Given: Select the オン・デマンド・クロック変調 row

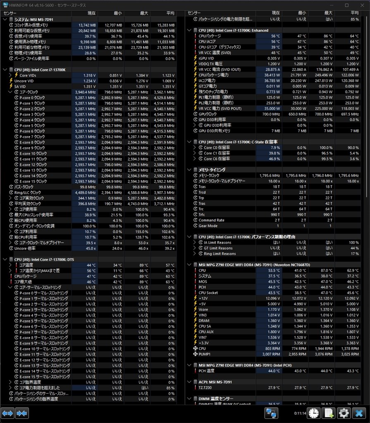Looking at the screenshot, I should tap(89, 226).
